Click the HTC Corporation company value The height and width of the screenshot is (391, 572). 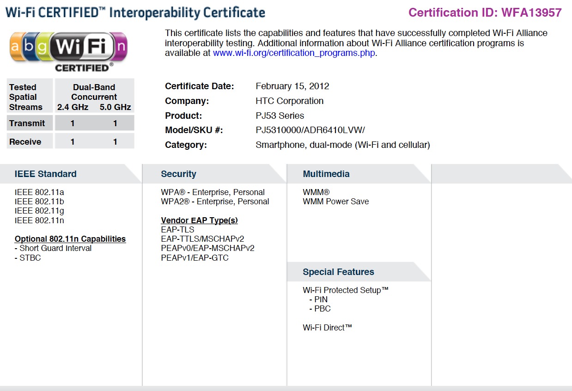tap(289, 101)
